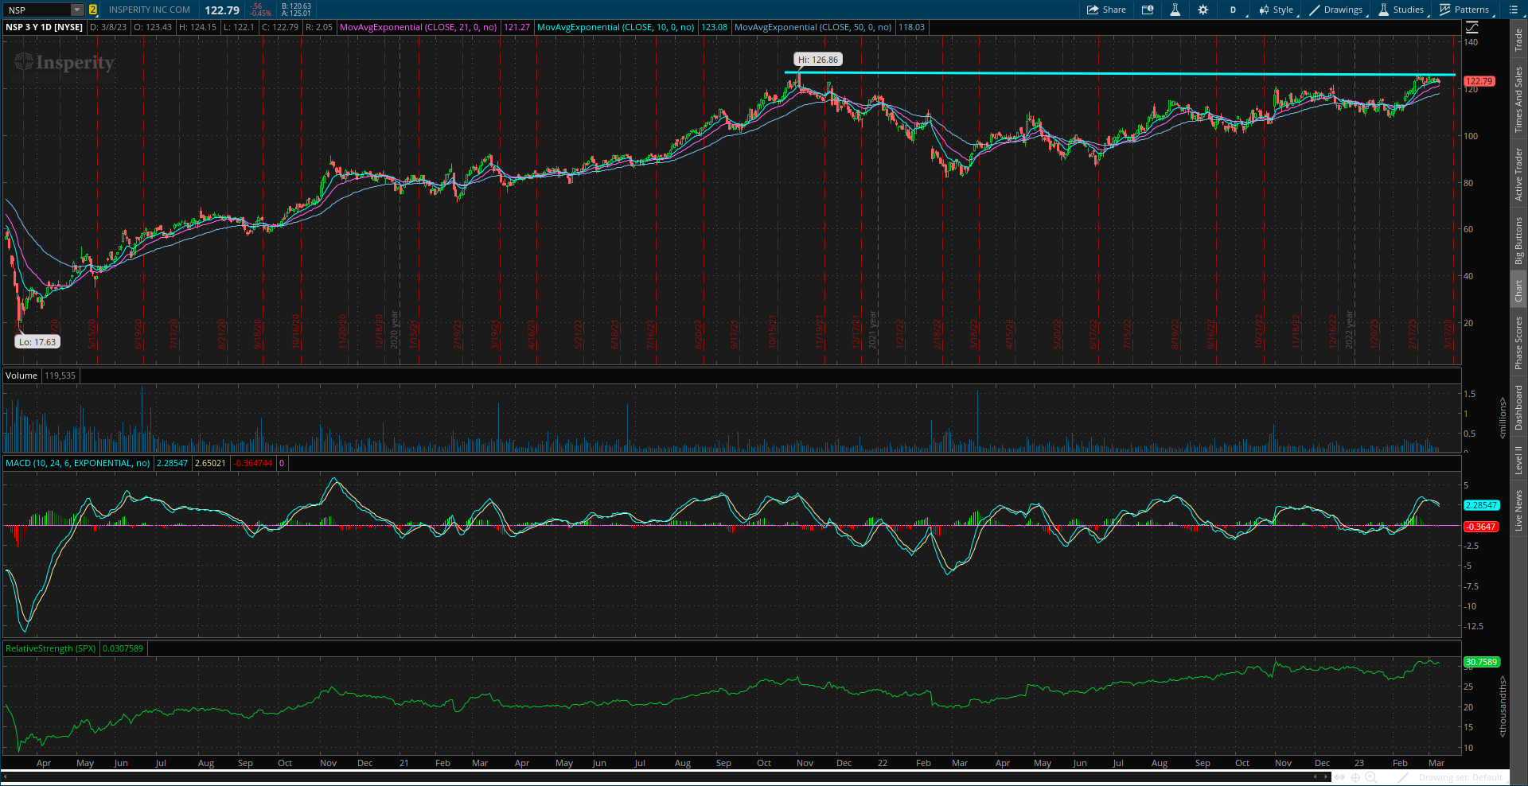The height and width of the screenshot is (786, 1528).
Task: Open chart settings gear icon
Action: point(1203,10)
